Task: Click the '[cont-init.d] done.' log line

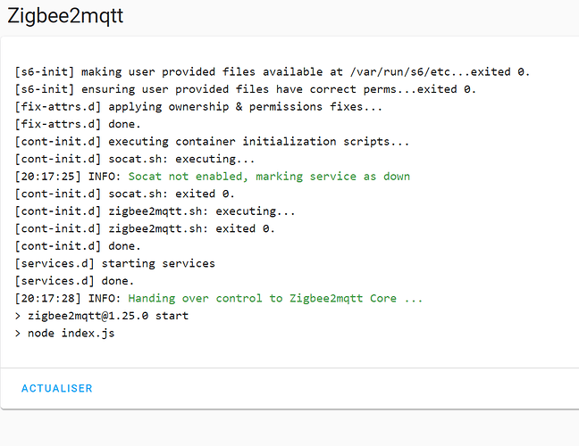Action: 78,246
